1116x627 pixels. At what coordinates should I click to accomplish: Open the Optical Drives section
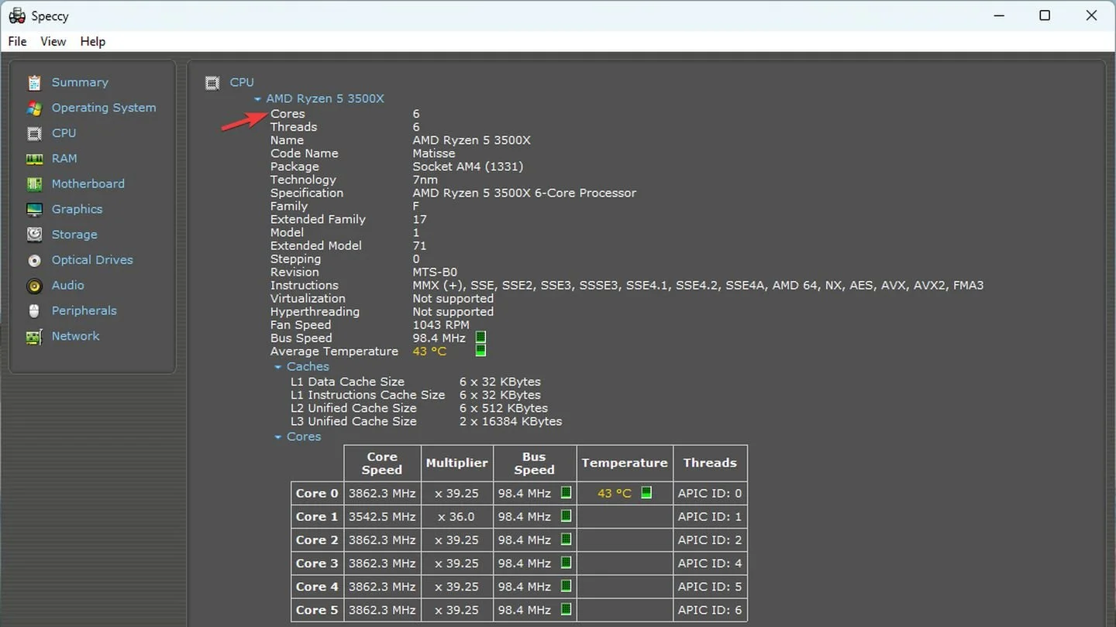(92, 260)
